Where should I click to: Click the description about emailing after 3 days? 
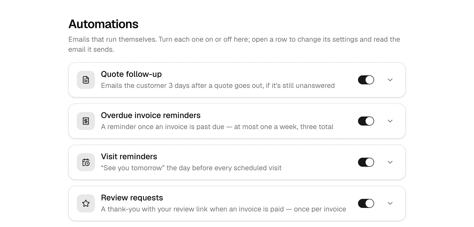coord(218,85)
